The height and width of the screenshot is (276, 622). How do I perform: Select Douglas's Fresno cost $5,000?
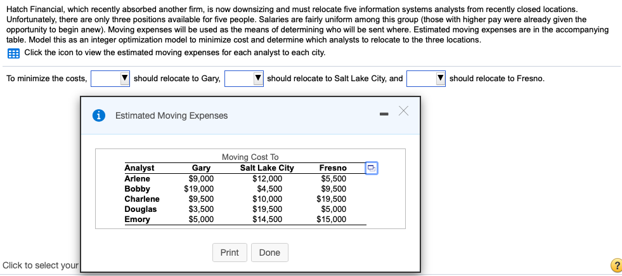tap(334, 209)
